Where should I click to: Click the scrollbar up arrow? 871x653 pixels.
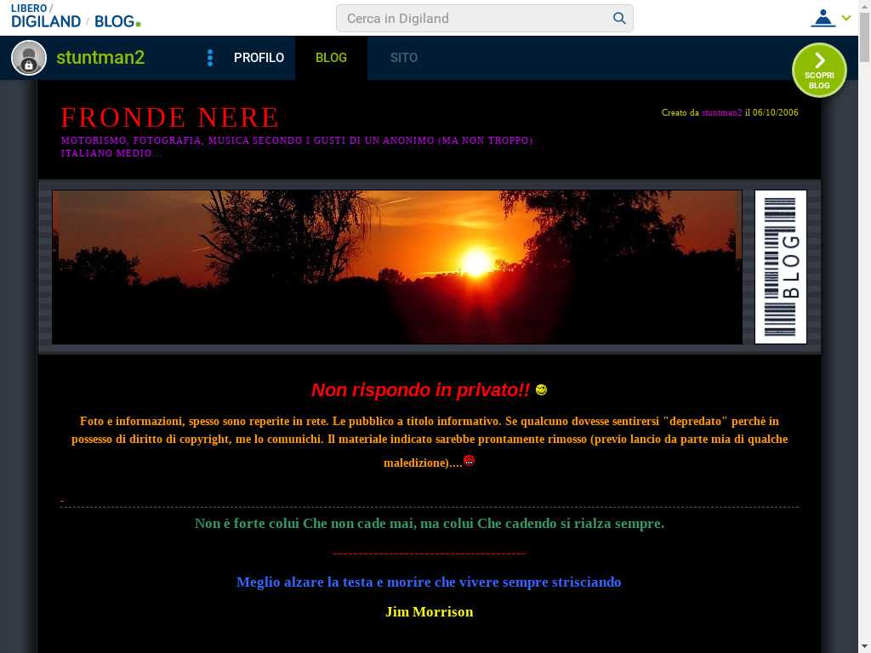[x=864, y=6]
